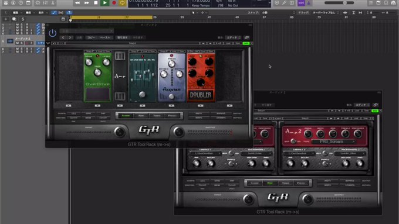
Task: Open the Drag mode dropdown
Action: pos(326,12)
